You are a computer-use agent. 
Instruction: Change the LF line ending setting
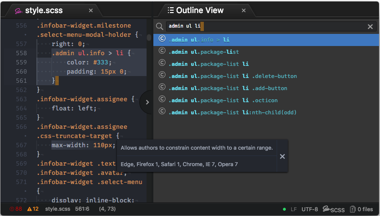point(294,209)
